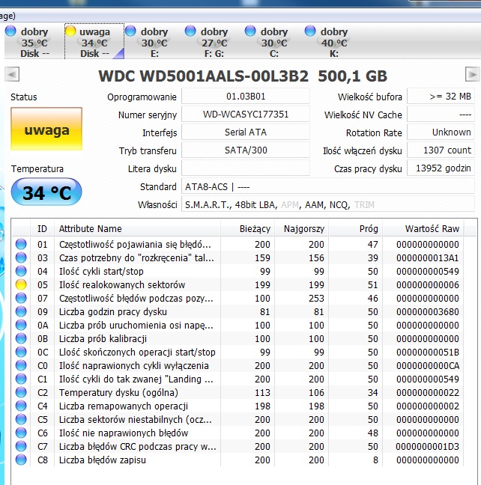The height and width of the screenshot is (485, 481).
Task: Click the status icon of attribute 0B
Action: tap(21, 338)
